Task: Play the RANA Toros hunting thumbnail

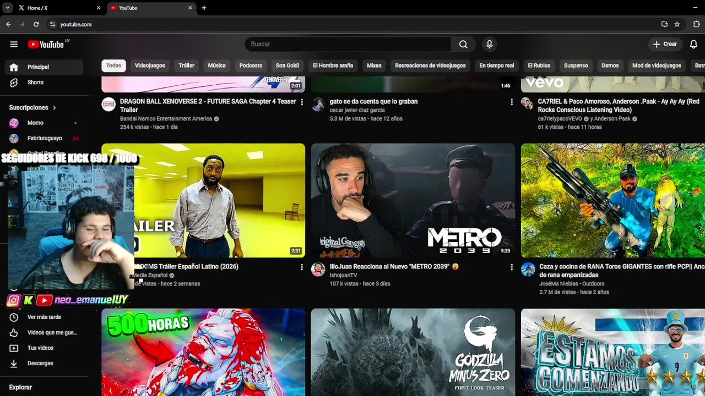Action: pyautogui.click(x=613, y=200)
